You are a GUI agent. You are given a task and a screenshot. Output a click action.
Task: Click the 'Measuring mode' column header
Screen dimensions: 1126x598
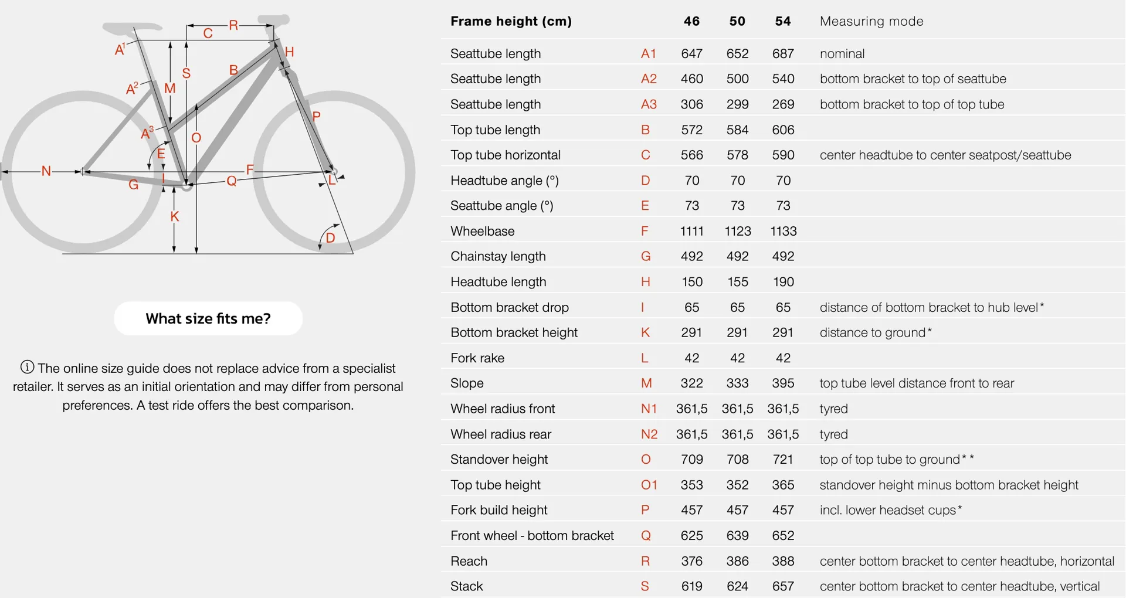point(871,21)
